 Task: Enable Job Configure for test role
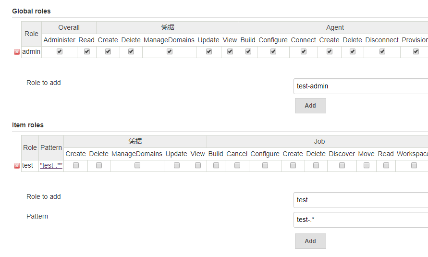pyautogui.click(x=265, y=165)
